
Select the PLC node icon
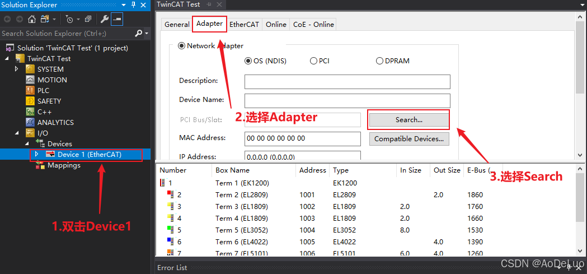point(30,90)
